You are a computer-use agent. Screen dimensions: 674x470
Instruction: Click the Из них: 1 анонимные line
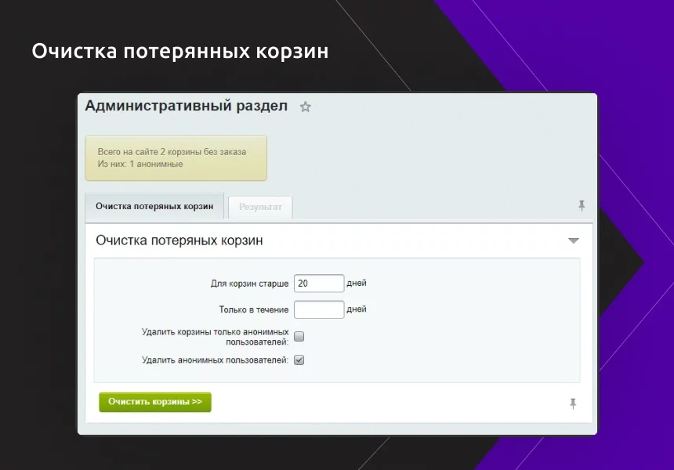[140, 164]
